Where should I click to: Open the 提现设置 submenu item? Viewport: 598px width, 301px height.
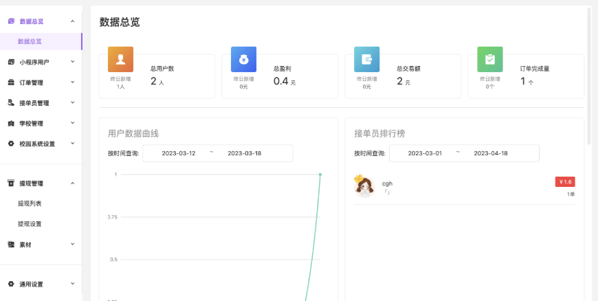pyautogui.click(x=30, y=223)
